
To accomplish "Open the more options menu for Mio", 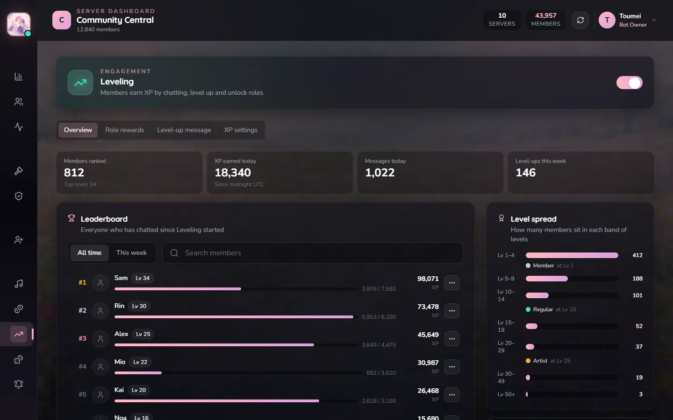I will pos(452,367).
